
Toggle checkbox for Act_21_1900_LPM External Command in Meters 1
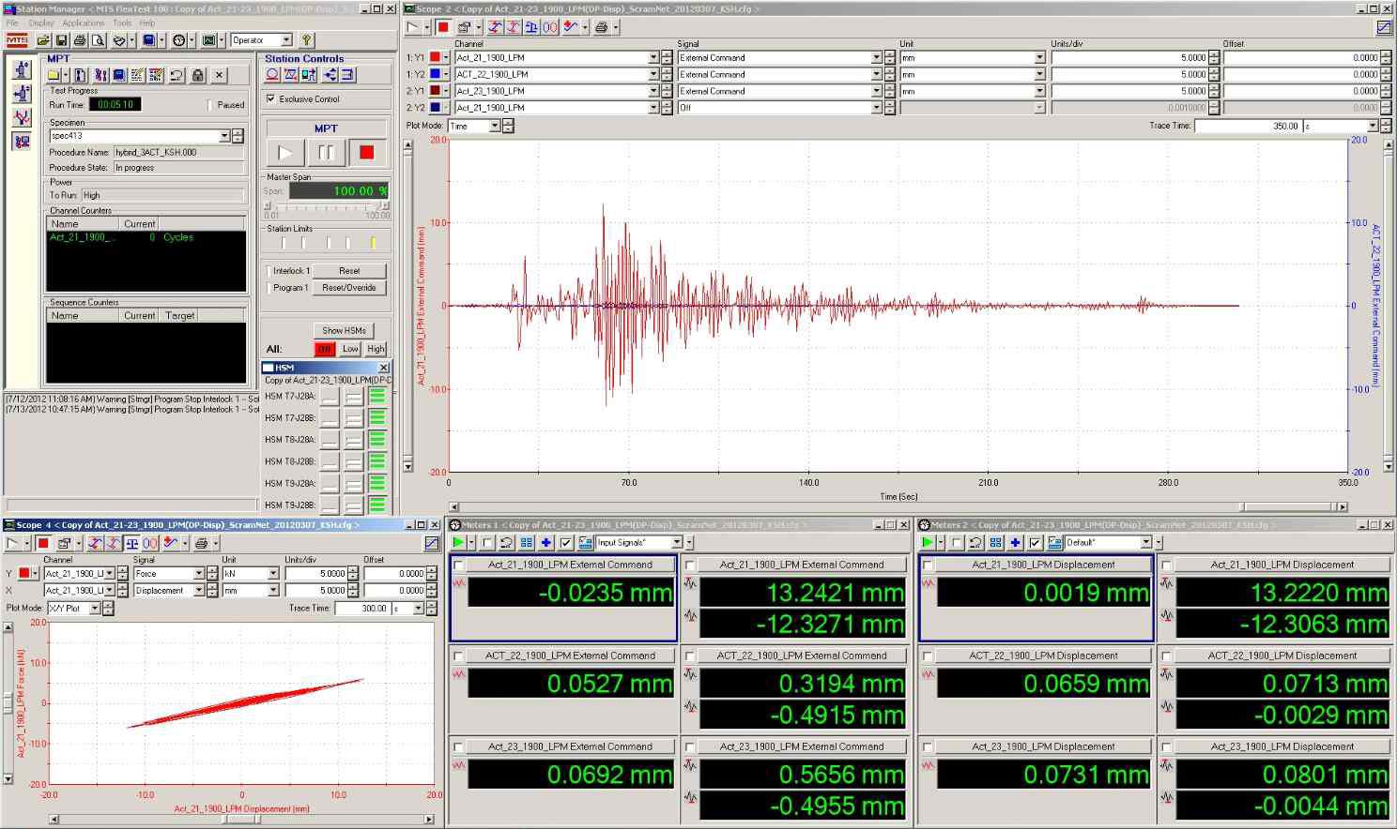[458, 565]
